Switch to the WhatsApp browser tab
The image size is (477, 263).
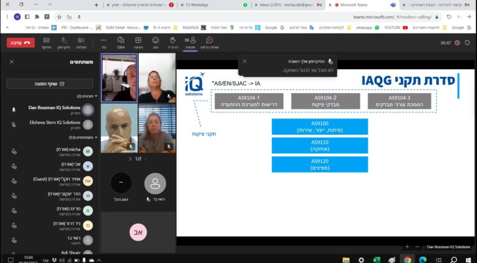(x=214, y=5)
